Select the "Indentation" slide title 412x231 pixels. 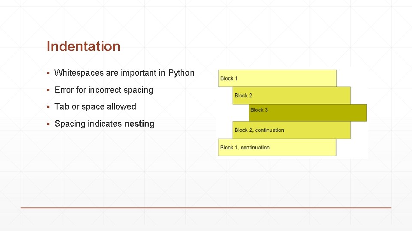click(x=84, y=46)
